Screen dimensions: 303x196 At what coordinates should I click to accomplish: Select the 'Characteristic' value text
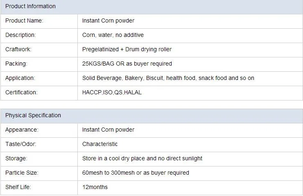point(100,144)
